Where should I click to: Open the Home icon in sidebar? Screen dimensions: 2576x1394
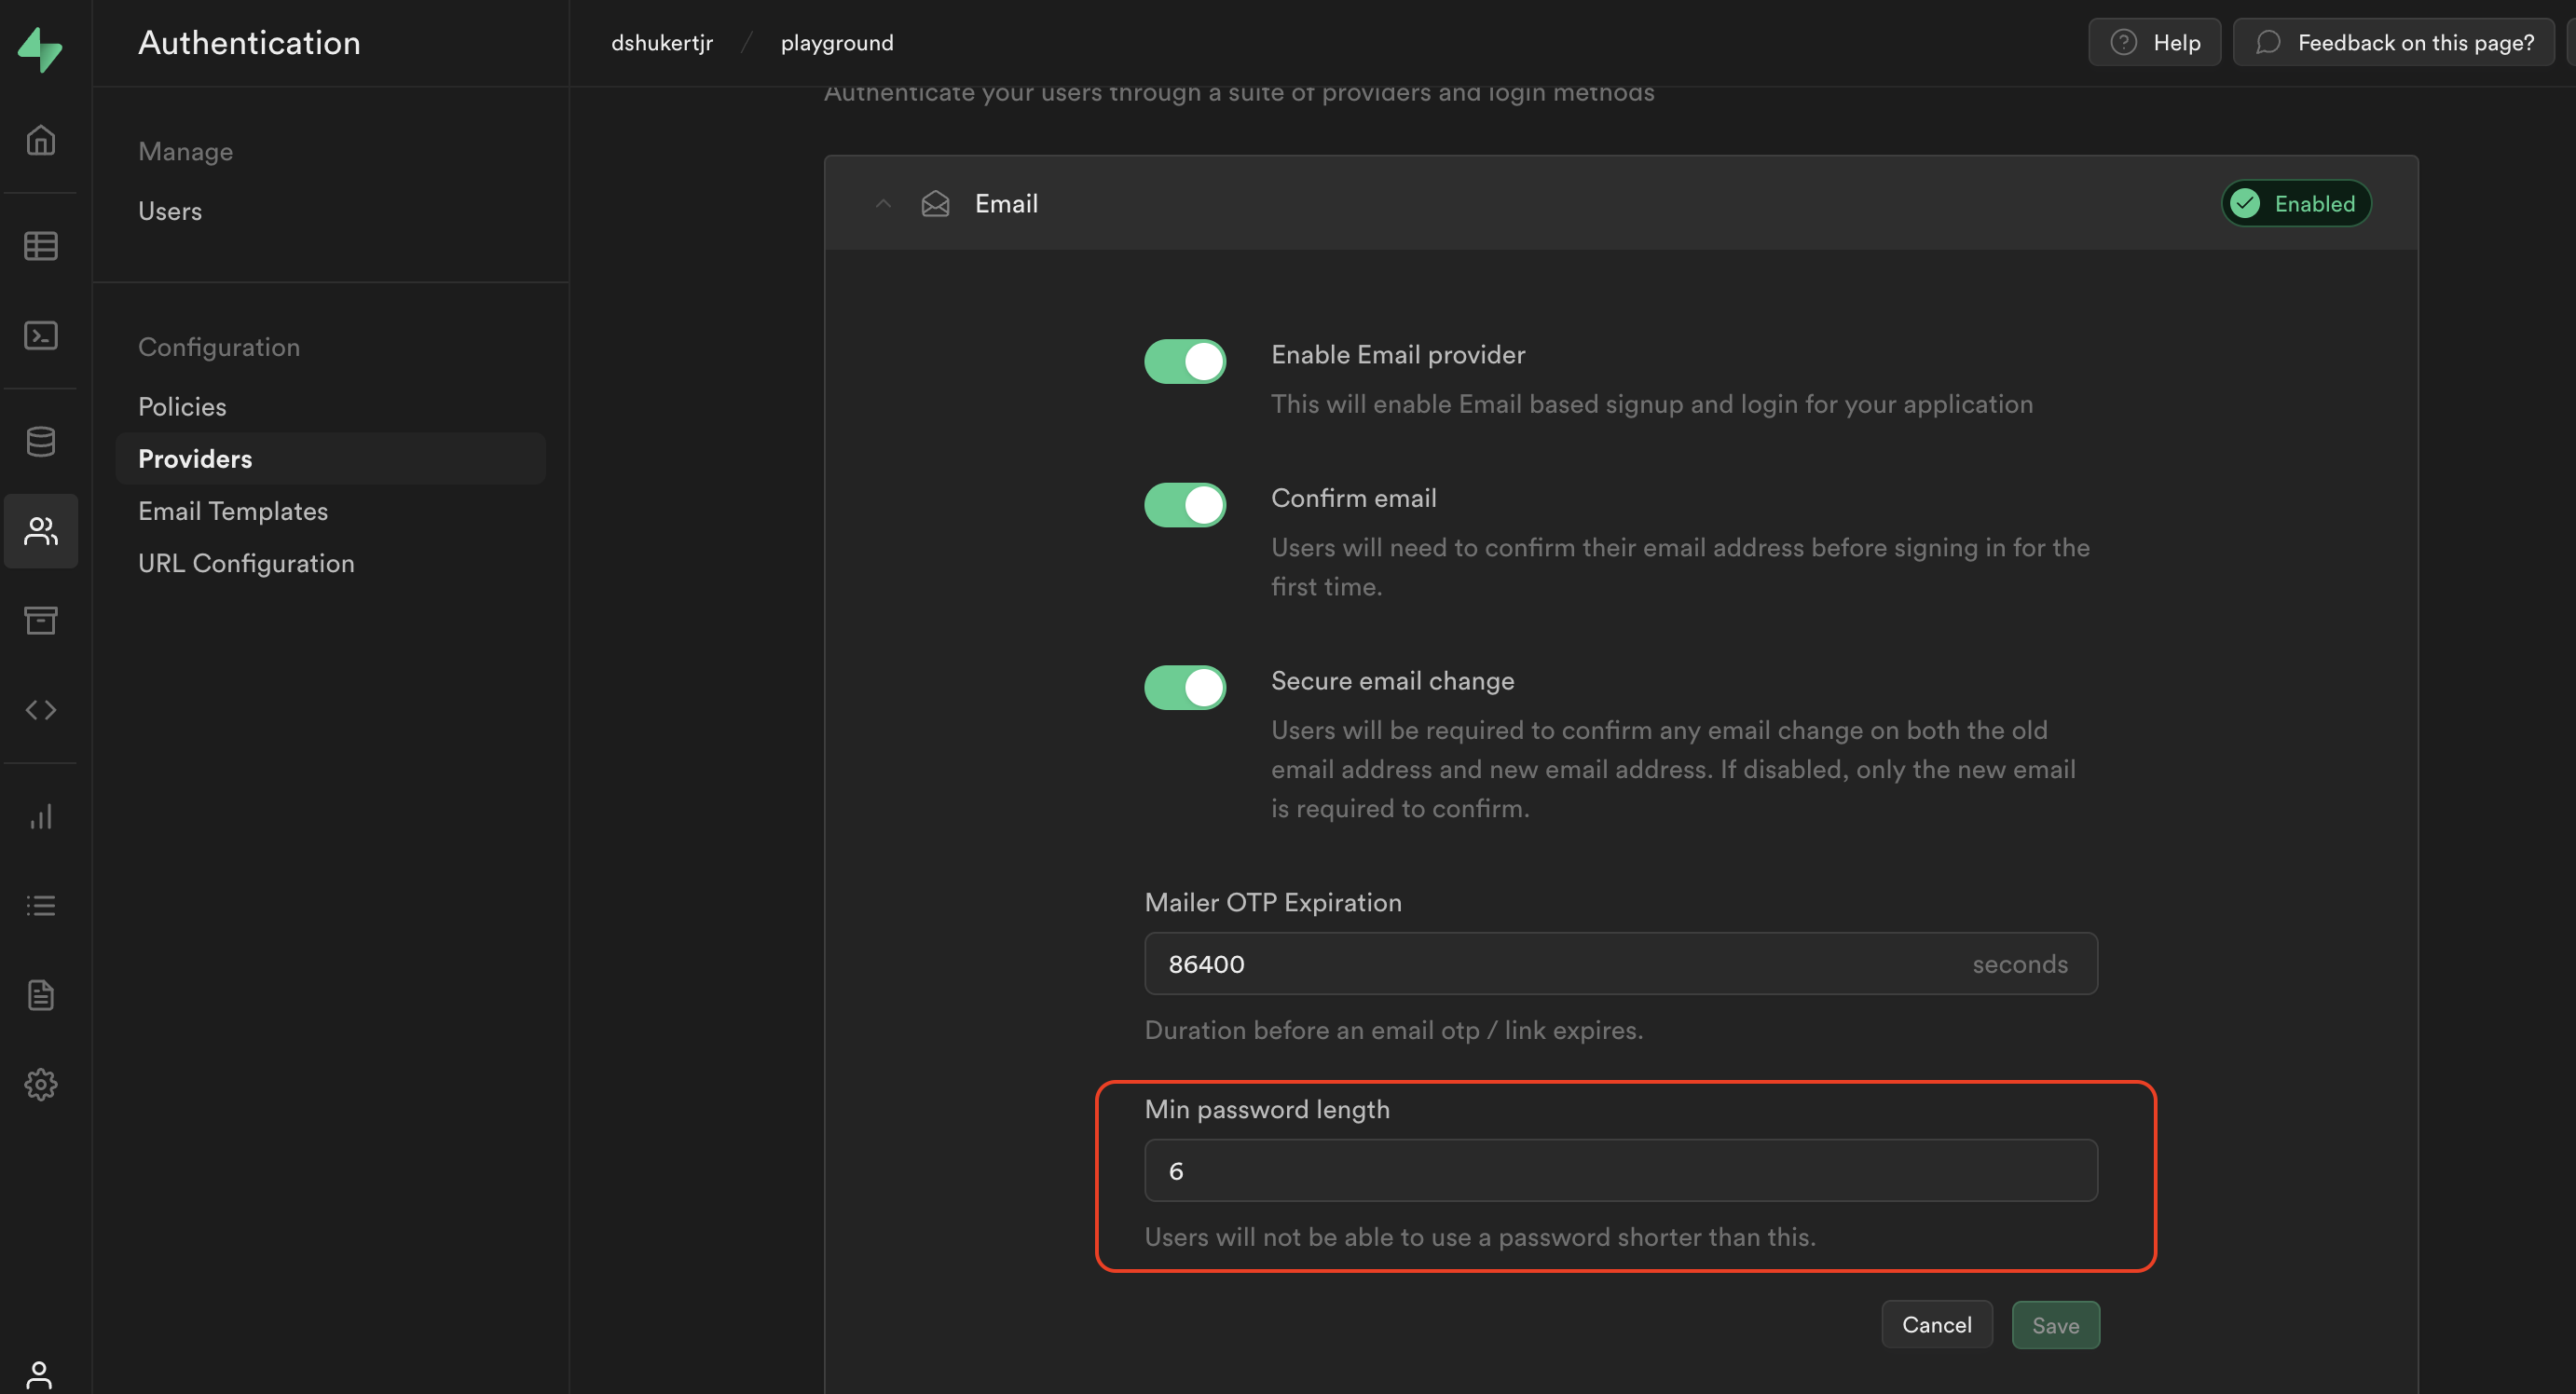pyautogui.click(x=40, y=140)
